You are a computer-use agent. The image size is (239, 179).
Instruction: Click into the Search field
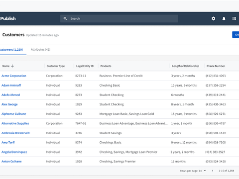click(x=119, y=18)
